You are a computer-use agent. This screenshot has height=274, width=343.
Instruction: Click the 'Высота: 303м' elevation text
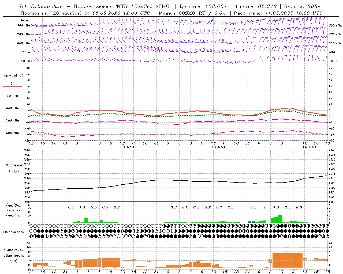click(302, 6)
